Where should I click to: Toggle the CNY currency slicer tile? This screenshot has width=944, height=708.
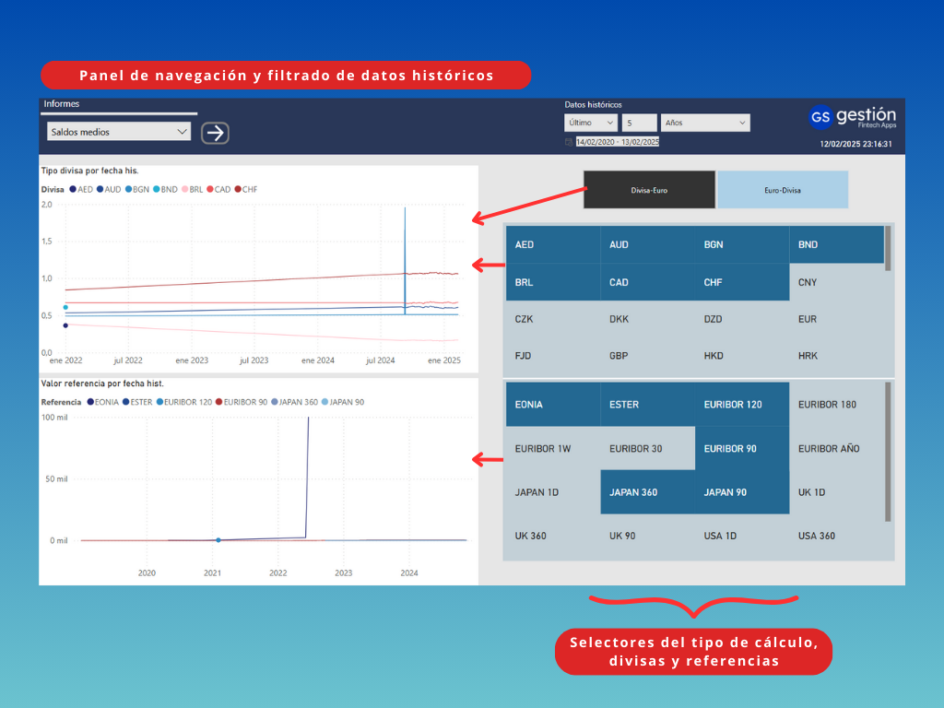(x=836, y=282)
